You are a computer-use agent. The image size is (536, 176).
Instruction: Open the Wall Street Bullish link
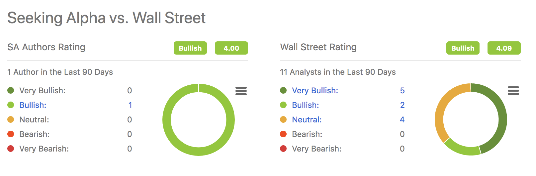tap(305, 105)
